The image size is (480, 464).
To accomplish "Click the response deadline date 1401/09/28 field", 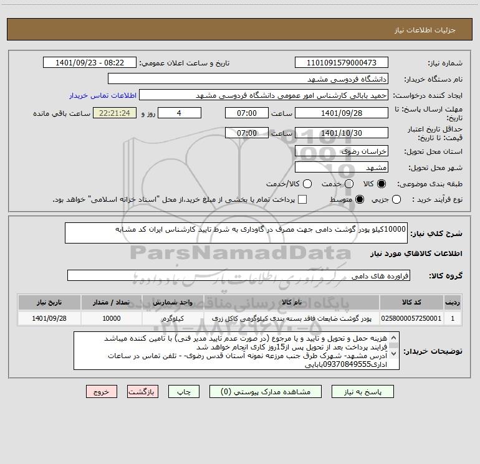I will [342, 113].
